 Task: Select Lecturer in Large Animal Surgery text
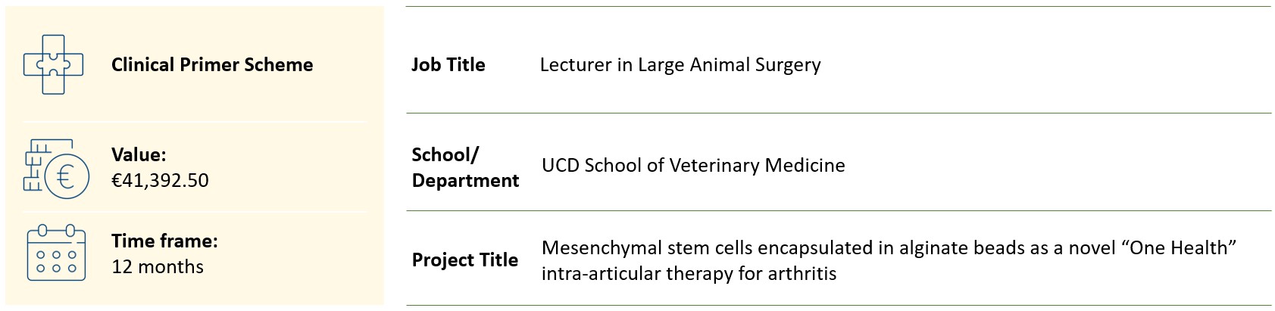tap(680, 65)
